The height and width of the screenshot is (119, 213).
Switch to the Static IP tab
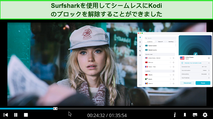160,42
